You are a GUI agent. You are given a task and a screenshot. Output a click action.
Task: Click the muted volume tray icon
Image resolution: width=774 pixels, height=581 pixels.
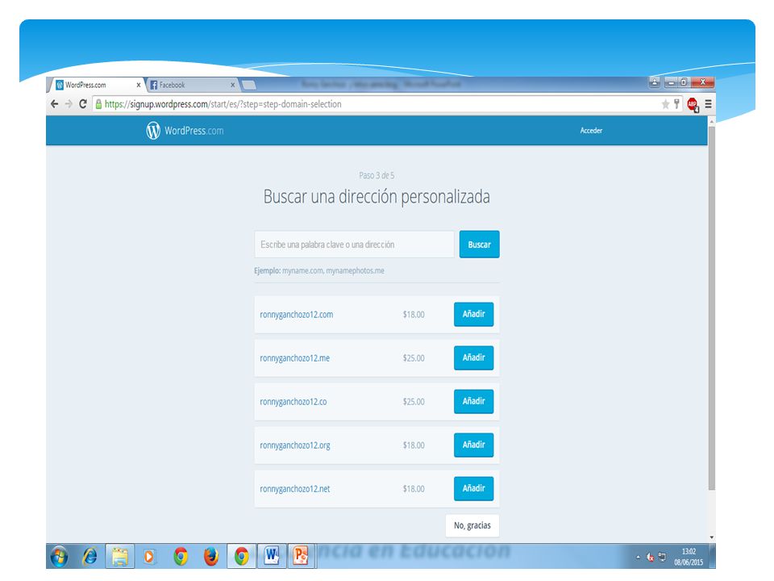coord(650,558)
